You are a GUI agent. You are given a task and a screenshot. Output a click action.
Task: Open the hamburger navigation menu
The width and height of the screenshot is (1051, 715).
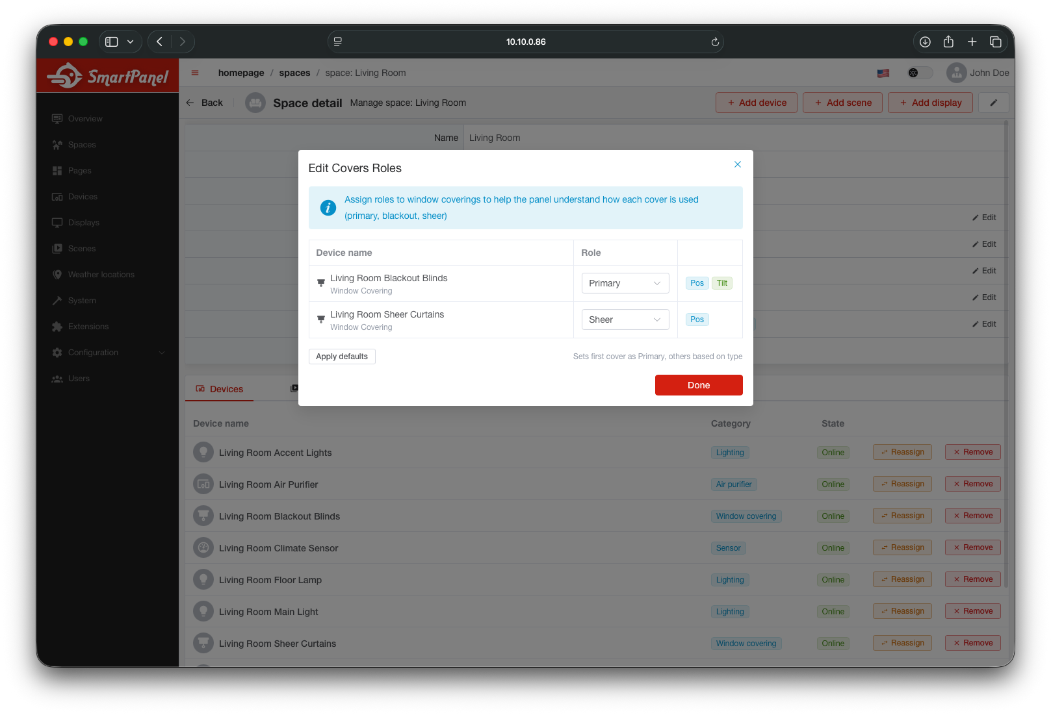194,73
